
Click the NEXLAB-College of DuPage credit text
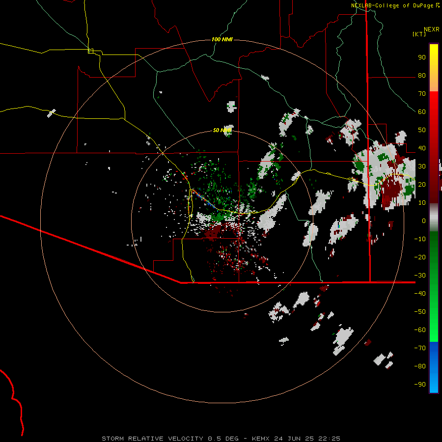392,5
